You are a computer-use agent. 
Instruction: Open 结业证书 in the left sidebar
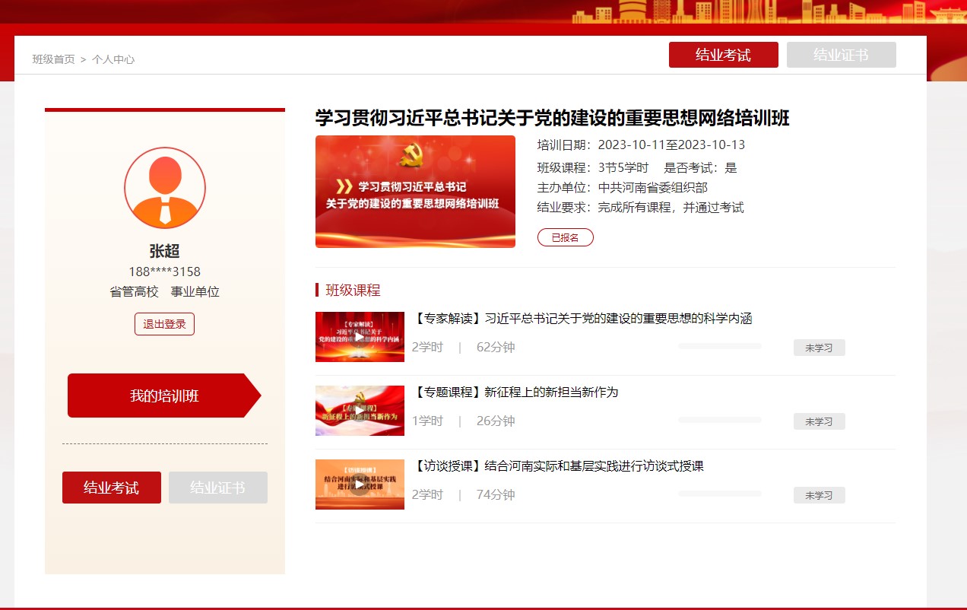(218, 488)
